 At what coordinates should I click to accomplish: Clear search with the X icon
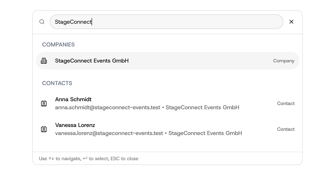coord(291,22)
